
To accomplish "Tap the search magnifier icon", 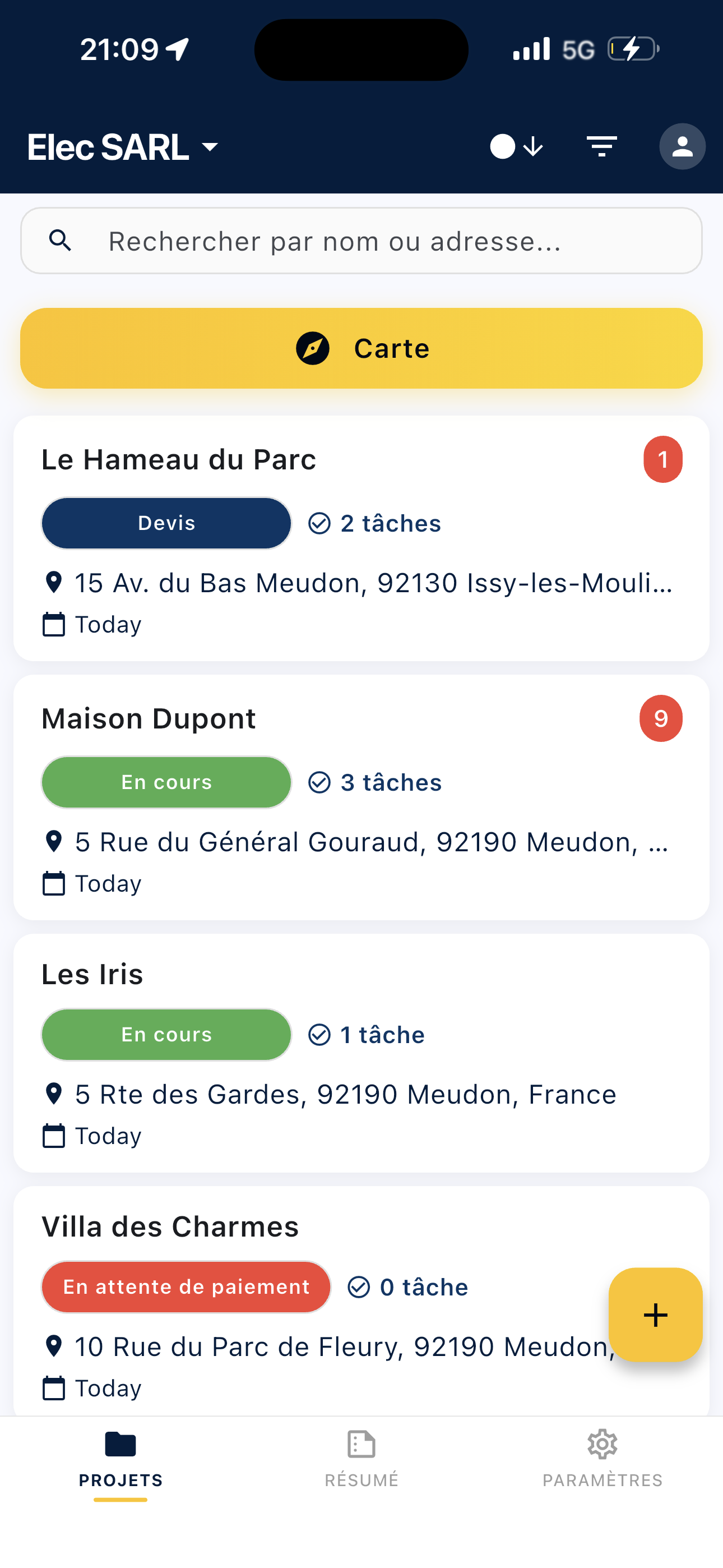I will coord(61,241).
